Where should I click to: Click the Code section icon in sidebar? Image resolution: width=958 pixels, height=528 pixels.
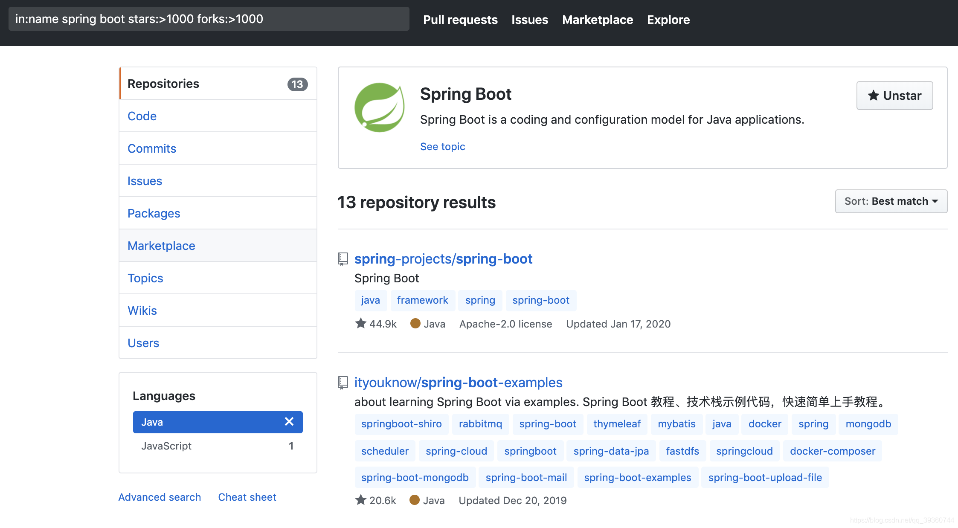tap(142, 116)
